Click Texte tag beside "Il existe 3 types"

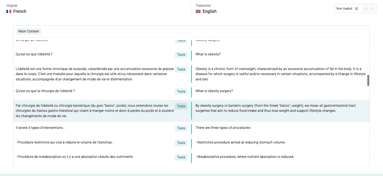tap(181, 128)
